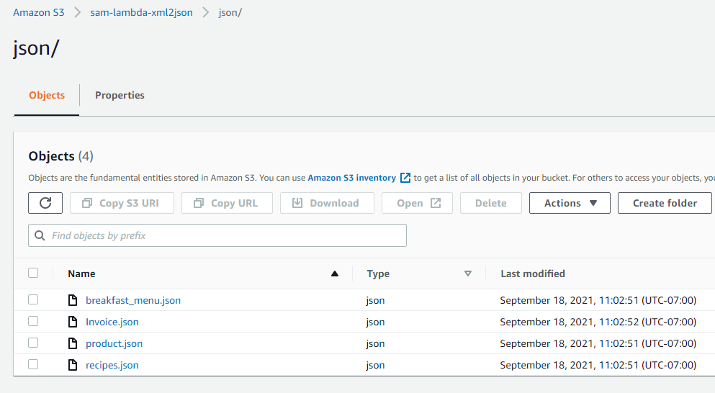The width and height of the screenshot is (715, 393).
Task: Check the box for breakfast_menu.json
Action: (x=33, y=300)
